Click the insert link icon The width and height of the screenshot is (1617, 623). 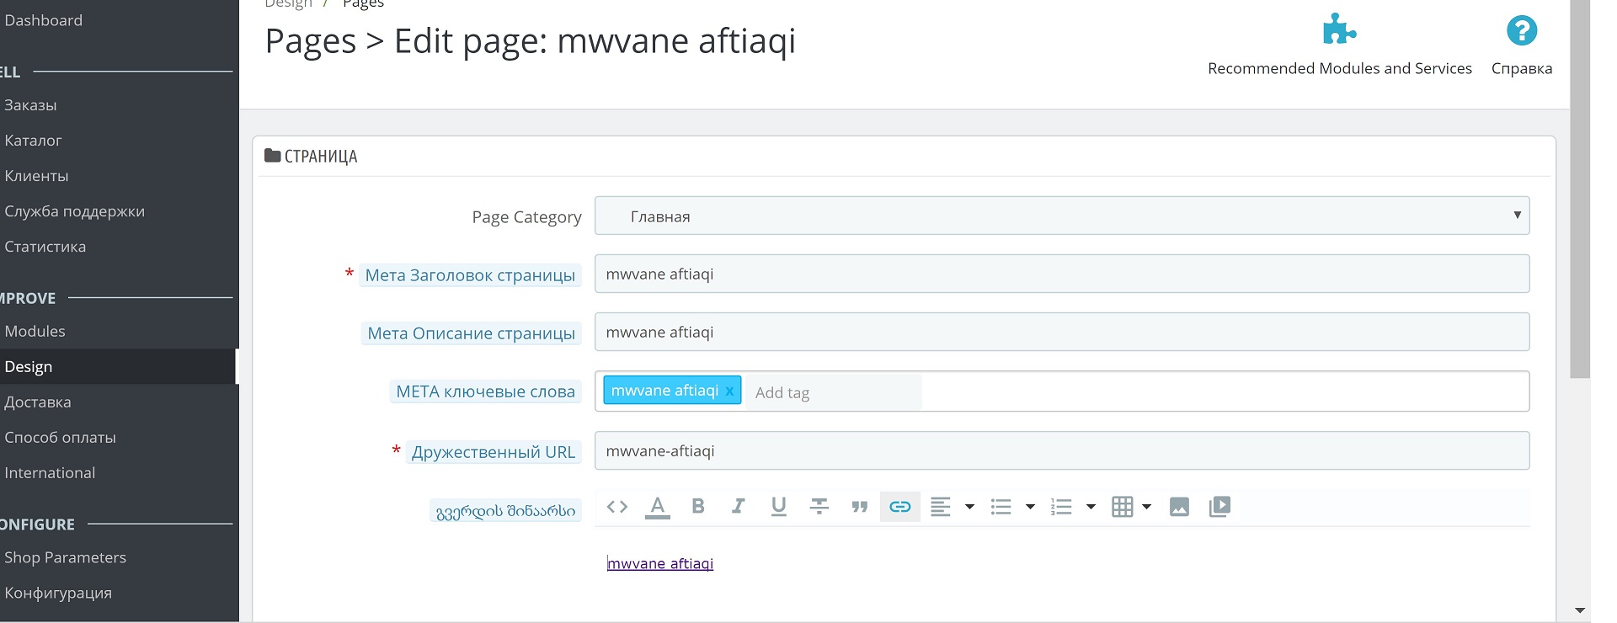coord(899,507)
